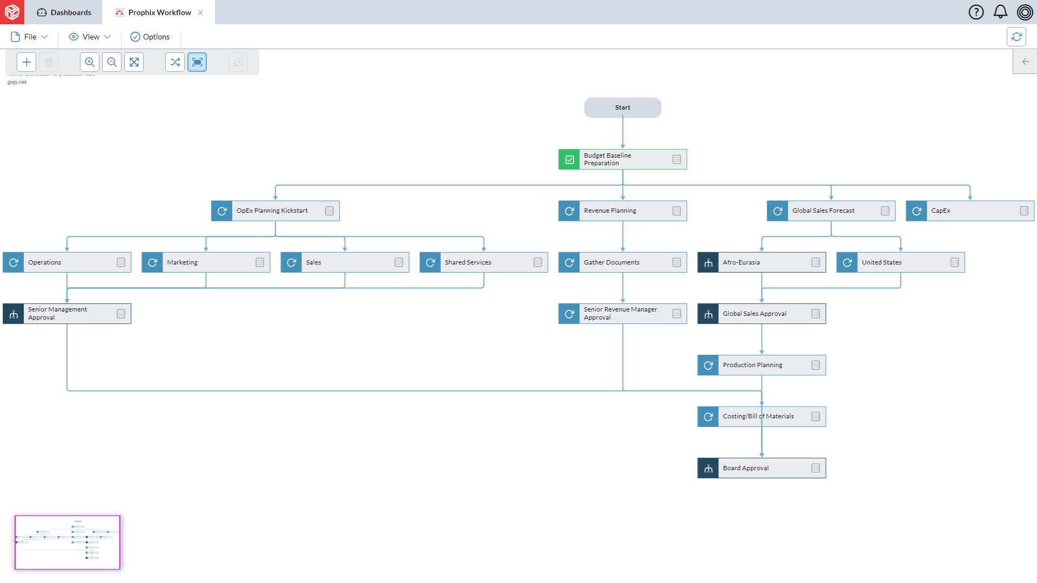Click the fit-to-screen arrows icon

coord(134,62)
